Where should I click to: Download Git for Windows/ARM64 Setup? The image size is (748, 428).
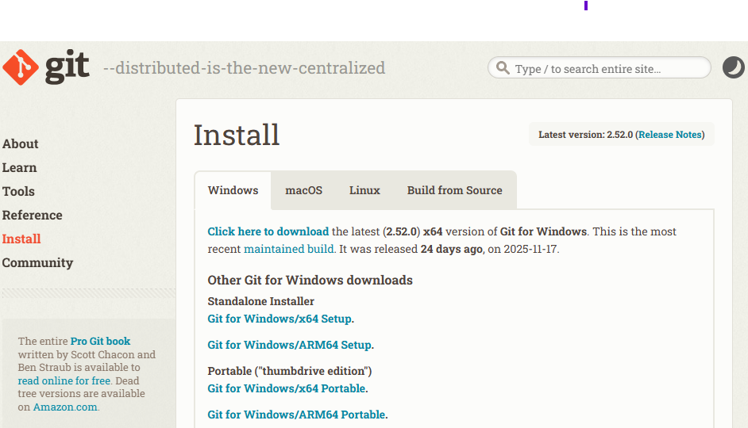290,345
